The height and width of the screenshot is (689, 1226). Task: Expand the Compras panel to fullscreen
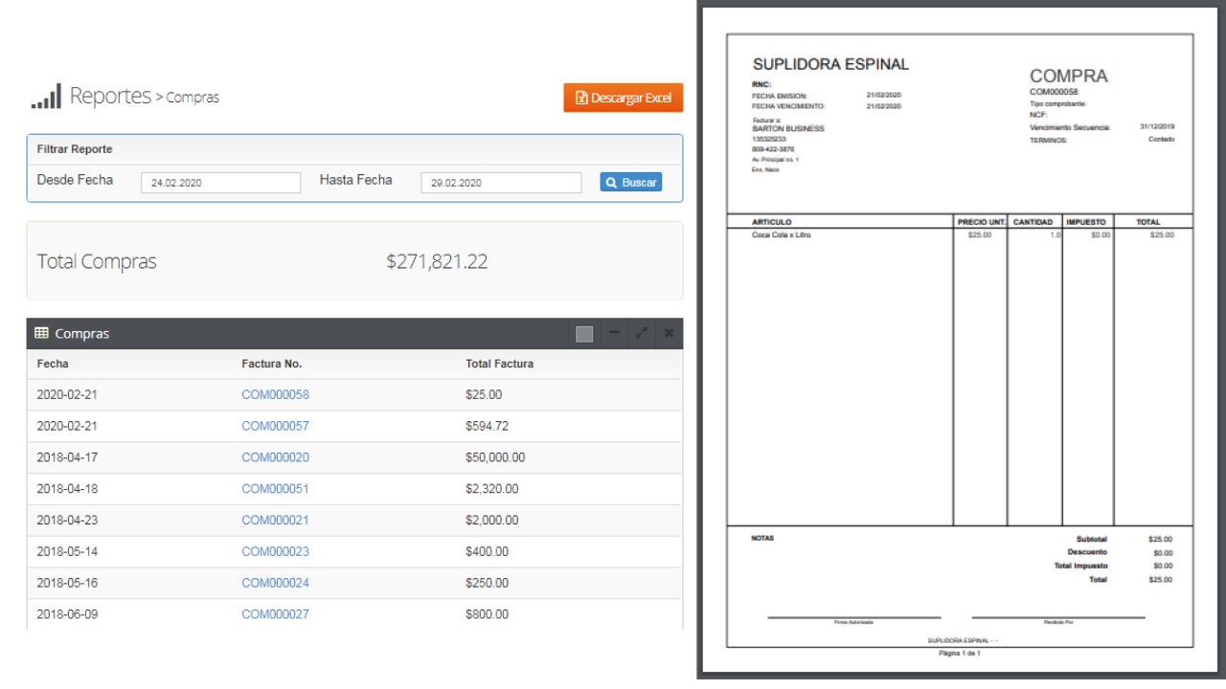point(642,333)
